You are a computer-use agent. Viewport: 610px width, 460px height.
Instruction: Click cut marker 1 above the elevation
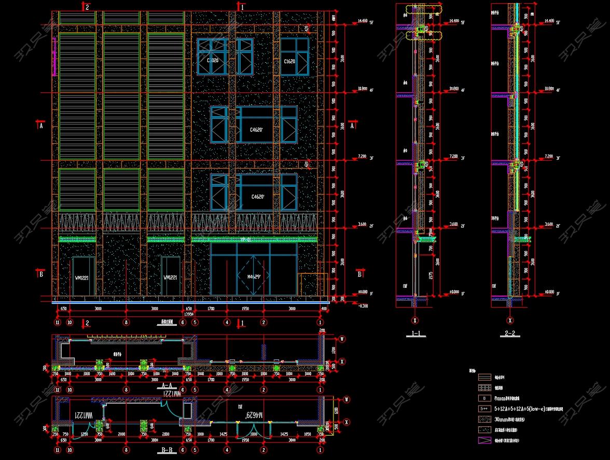[x=242, y=7]
